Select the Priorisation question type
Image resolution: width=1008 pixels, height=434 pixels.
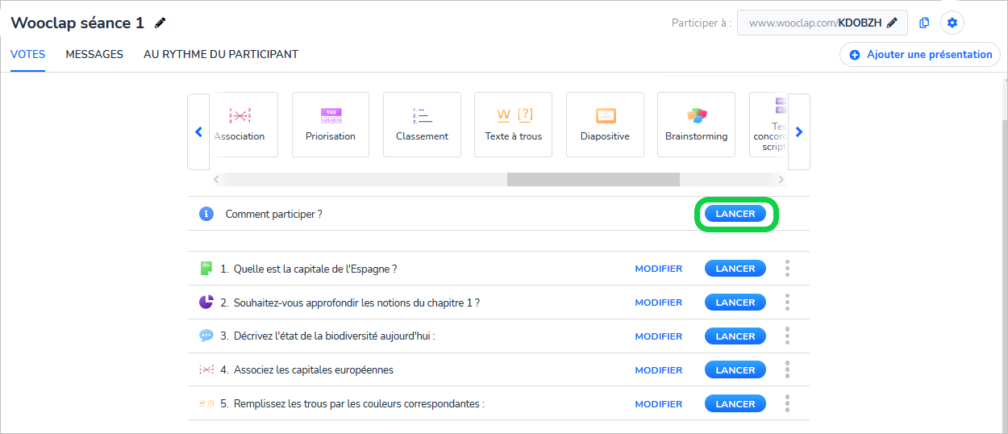331,124
